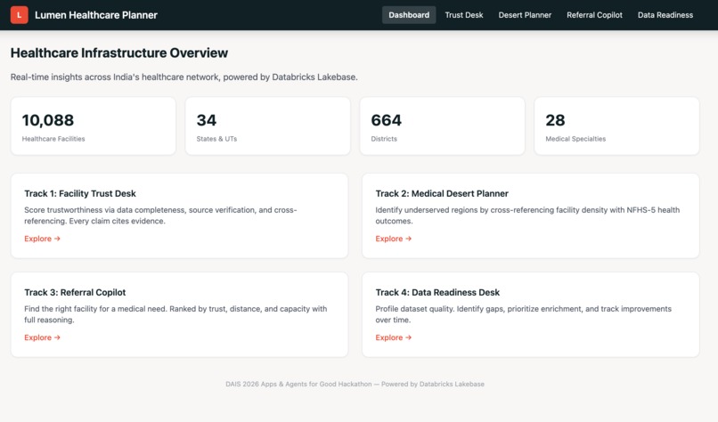Click the Track 2 description about underserved regions
718x422 pixels.
[x=527, y=215]
